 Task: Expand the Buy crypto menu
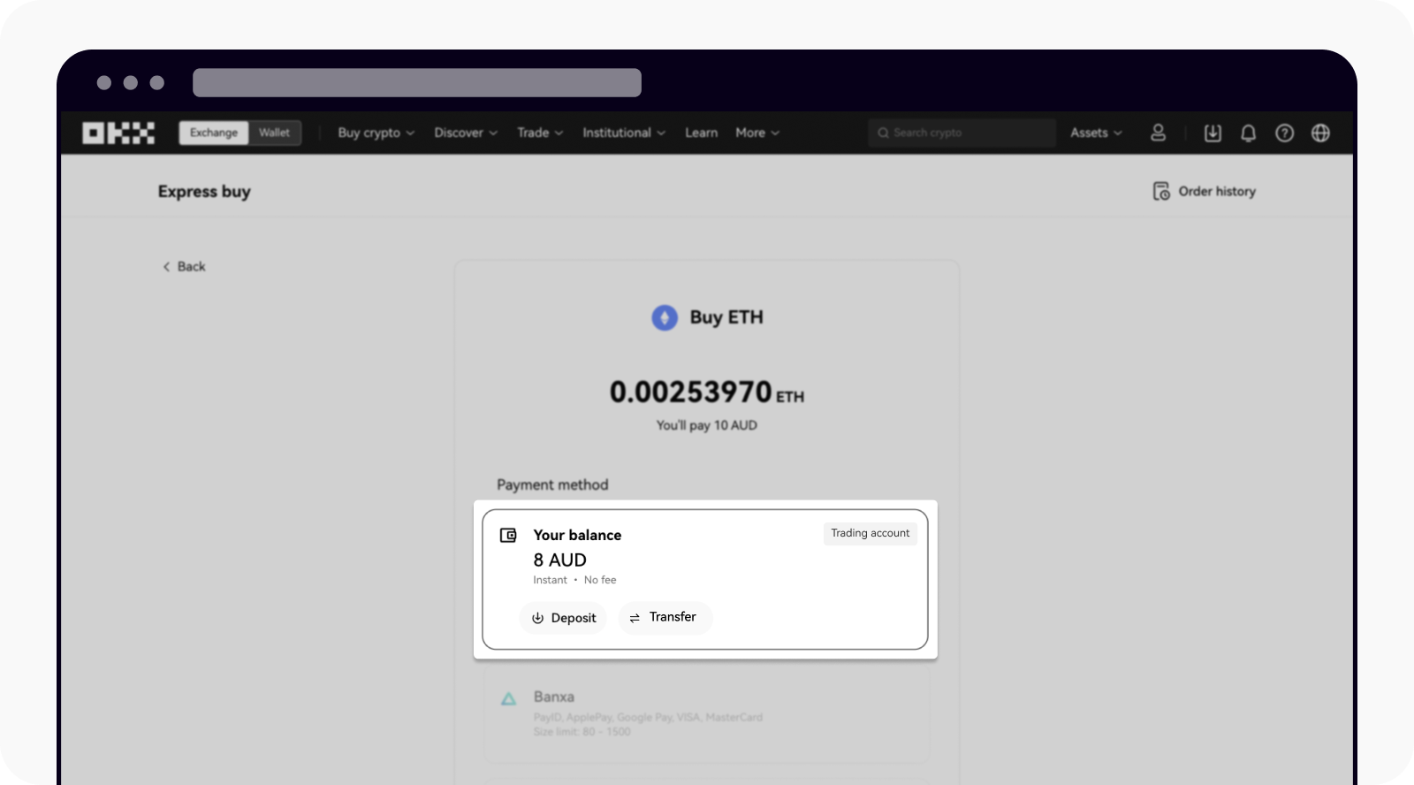(376, 133)
